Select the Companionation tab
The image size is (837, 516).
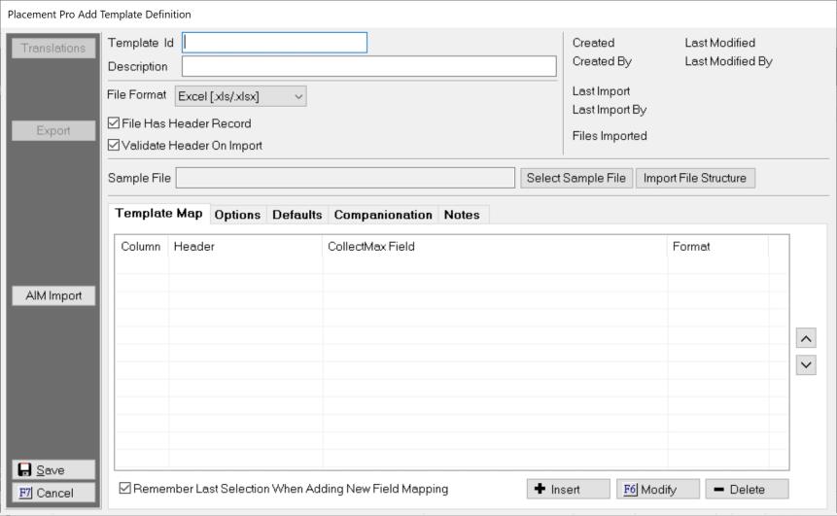tap(383, 215)
